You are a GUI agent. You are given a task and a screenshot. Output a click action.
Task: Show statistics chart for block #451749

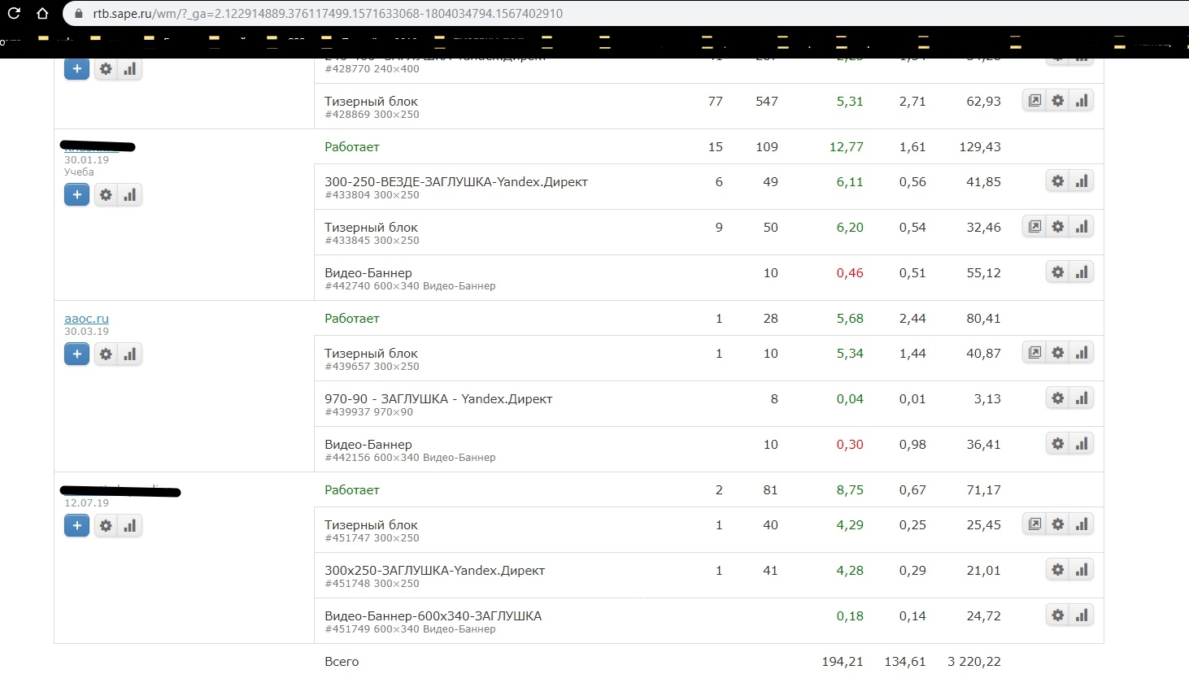(x=1082, y=615)
